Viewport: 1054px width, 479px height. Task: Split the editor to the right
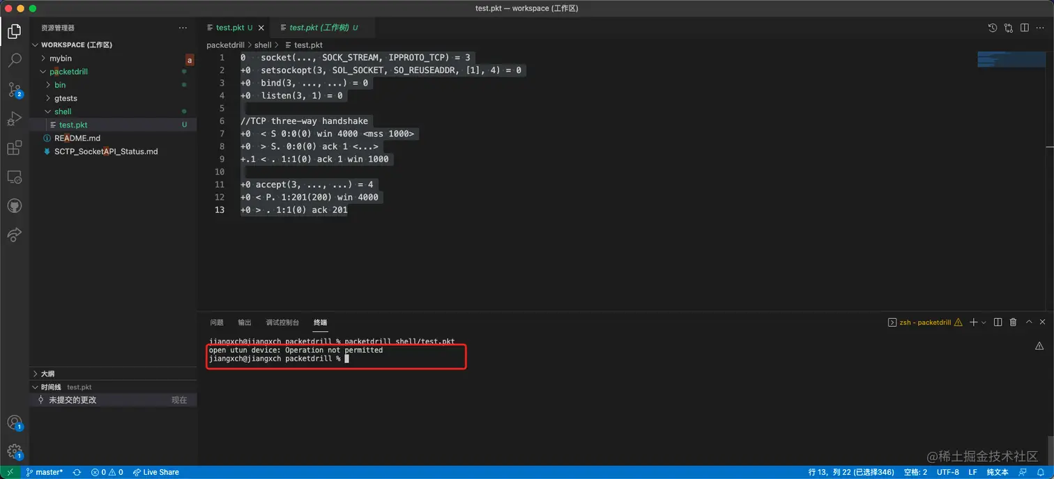click(x=1024, y=28)
